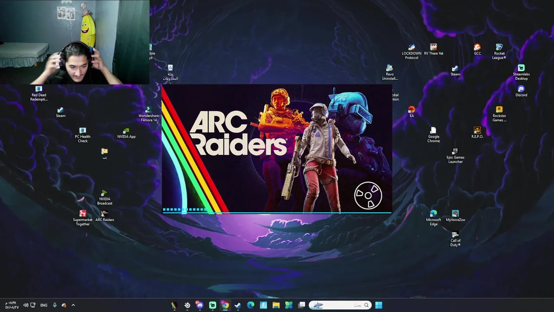Show hidden system tray icons chevron
The image size is (554, 312).
[73, 305]
